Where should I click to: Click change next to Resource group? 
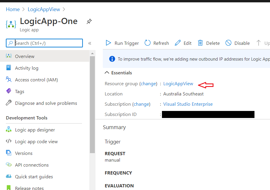(x=148, y=84)
